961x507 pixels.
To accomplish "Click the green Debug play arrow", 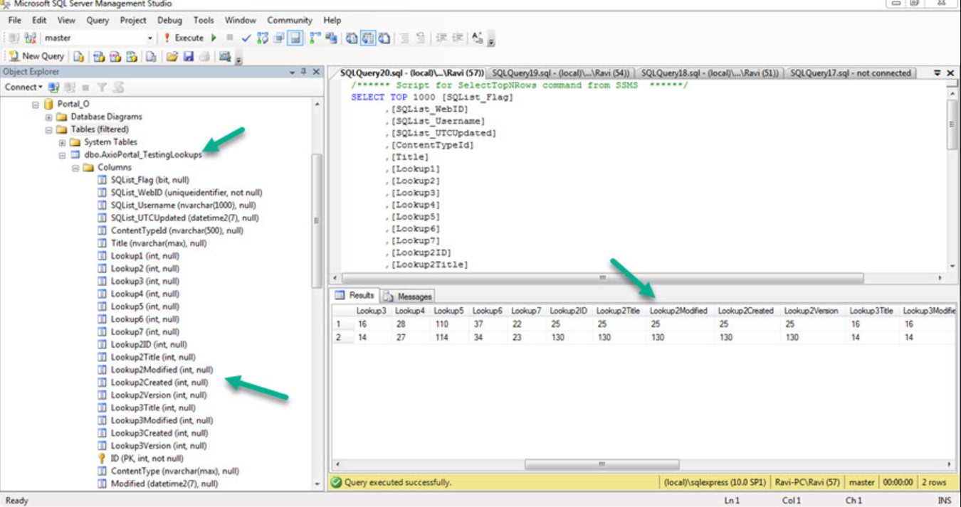I will coord(214,38).
